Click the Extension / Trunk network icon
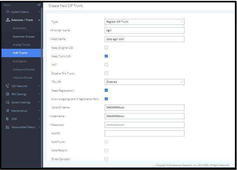This screenshot has height=170, width=237. point(8,20)
